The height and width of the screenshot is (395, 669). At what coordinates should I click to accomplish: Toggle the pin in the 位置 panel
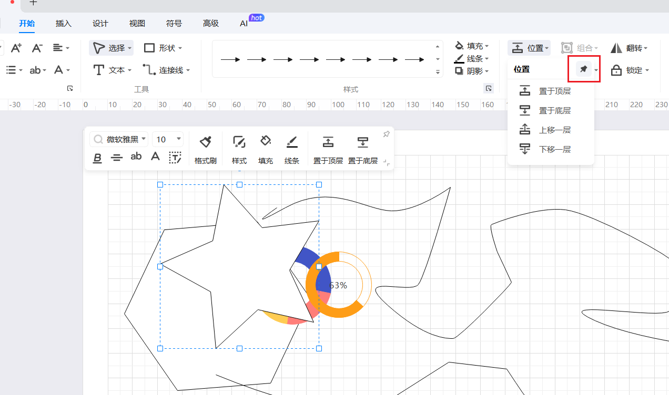point(583,69)
